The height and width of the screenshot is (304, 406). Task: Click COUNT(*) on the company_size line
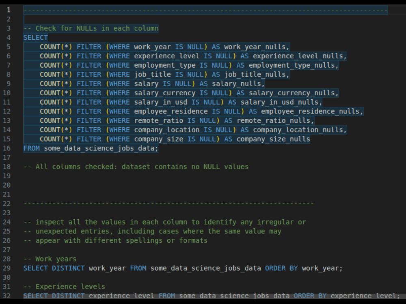click(56, 139)
